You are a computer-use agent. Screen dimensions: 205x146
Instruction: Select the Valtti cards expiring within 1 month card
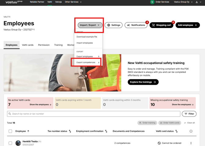(x=77, y=103)
